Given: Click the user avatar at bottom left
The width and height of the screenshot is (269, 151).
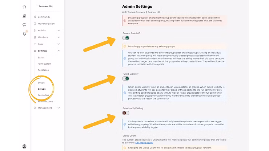Looking at the screenshot, I should click(x=24, y=146).
